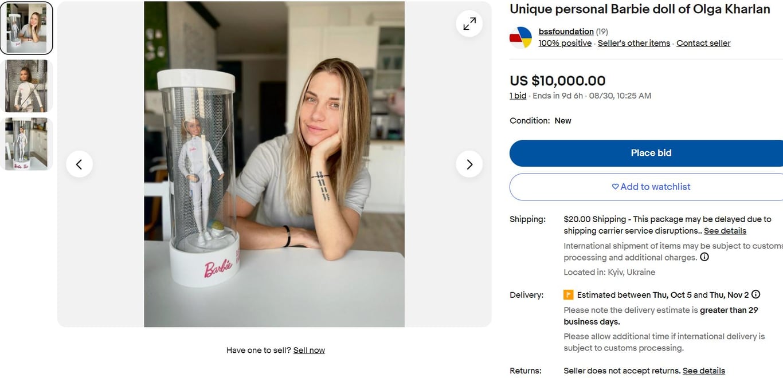Add the item to watchlist

[x=651, y=187]
